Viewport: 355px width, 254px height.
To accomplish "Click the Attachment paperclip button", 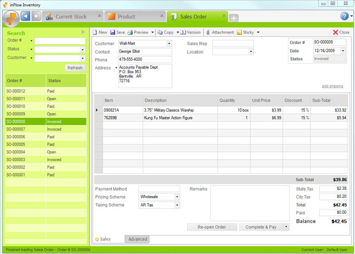I will 219,32.
